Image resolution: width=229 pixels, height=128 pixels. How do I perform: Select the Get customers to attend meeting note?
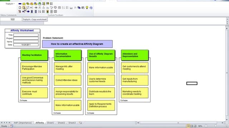click(135, 68)
